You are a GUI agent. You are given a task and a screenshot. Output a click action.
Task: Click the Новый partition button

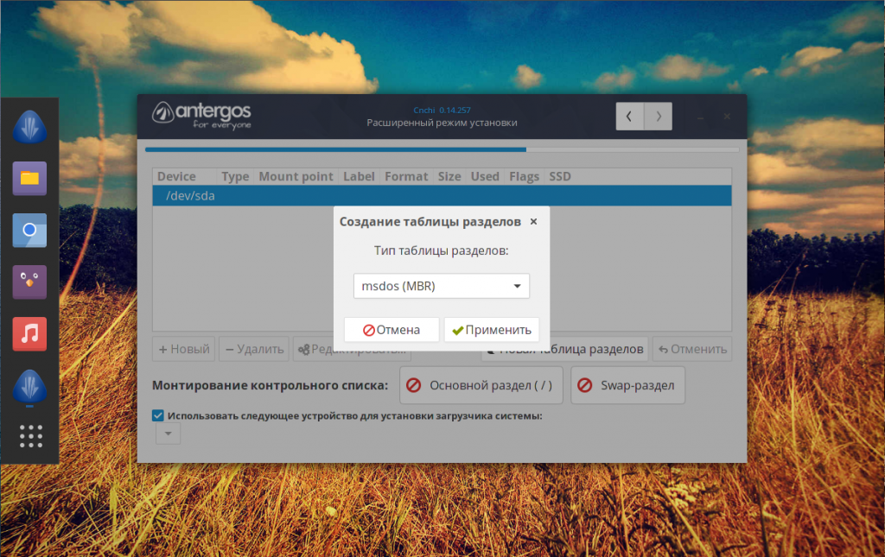184,349
